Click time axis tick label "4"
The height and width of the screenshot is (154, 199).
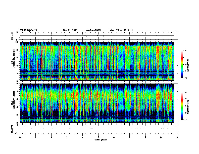pos(83,137)
